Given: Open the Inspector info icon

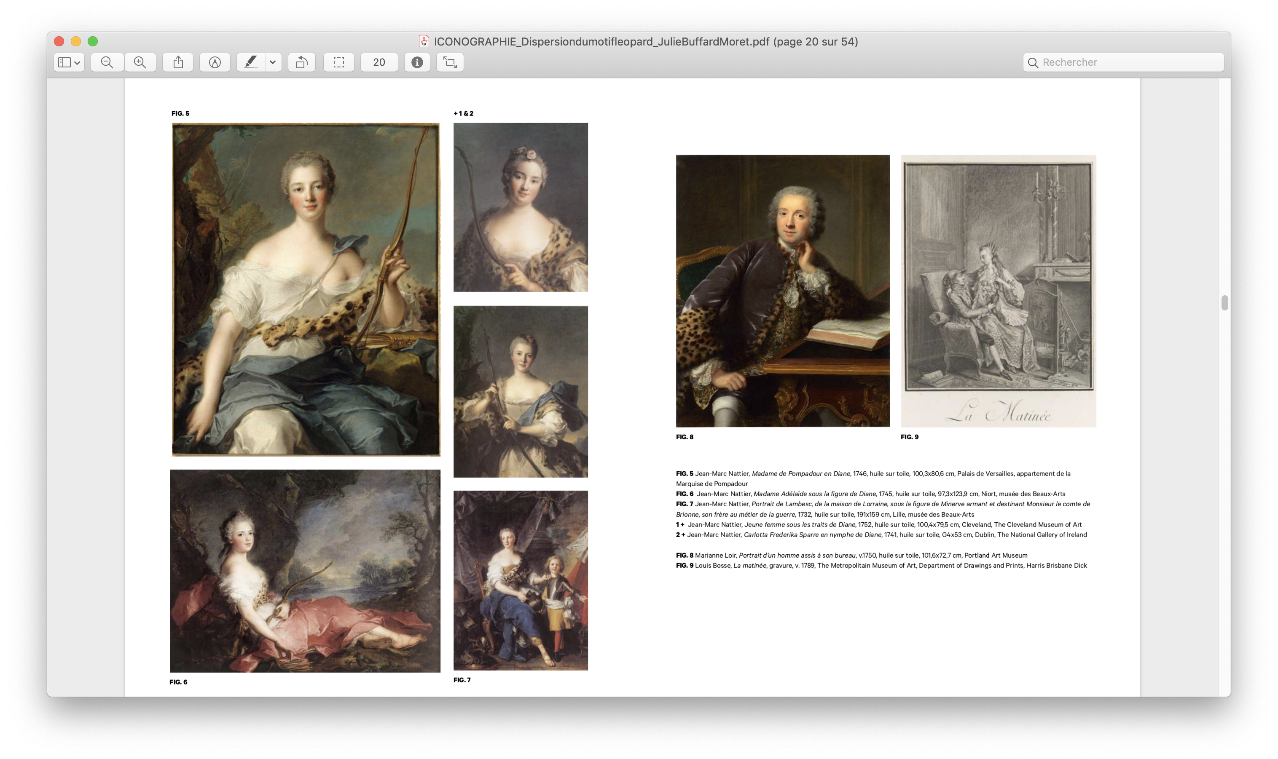Looking at the screenshot, I should (x=417, y=62).
